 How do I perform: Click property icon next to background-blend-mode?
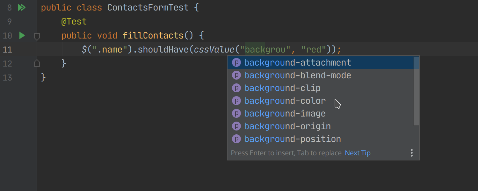236,75
